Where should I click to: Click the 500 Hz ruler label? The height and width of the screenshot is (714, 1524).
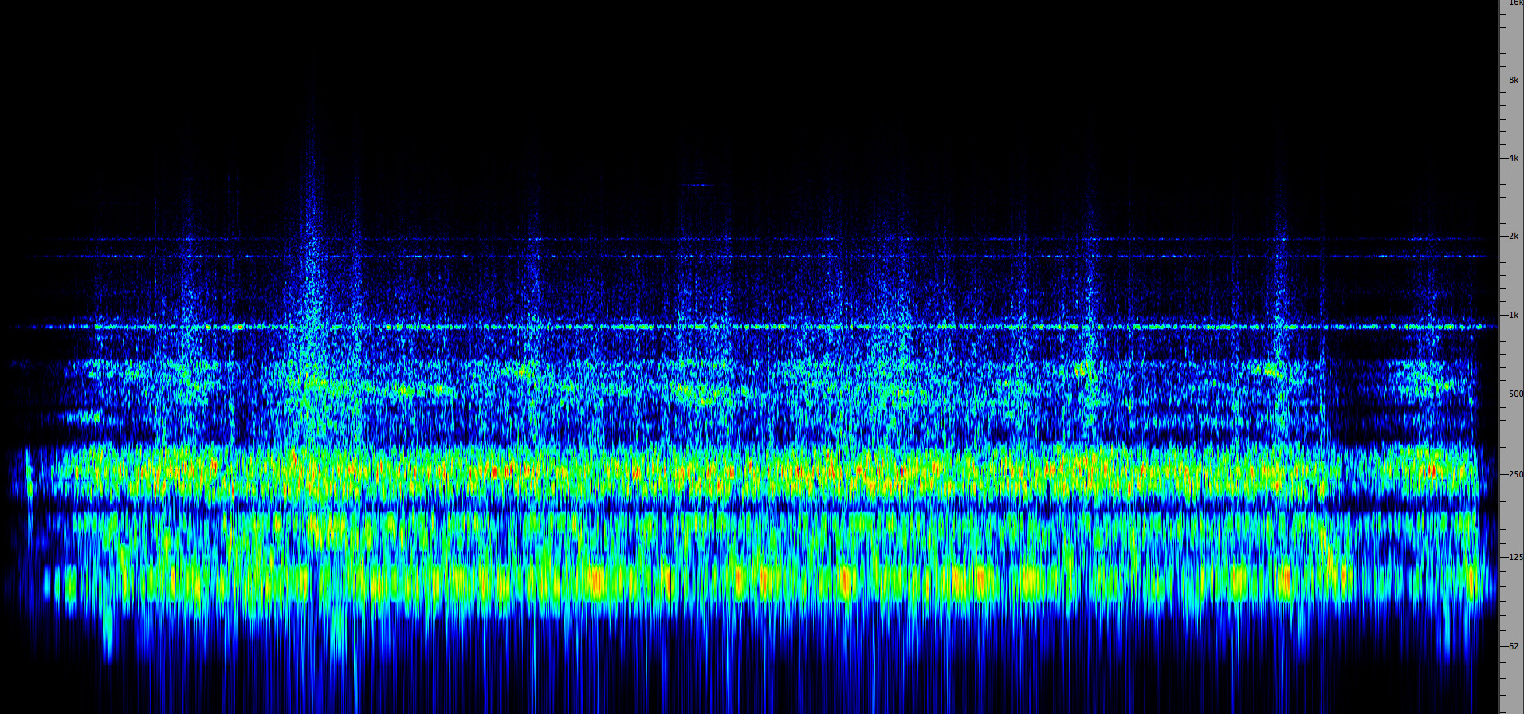(1514, 394)
